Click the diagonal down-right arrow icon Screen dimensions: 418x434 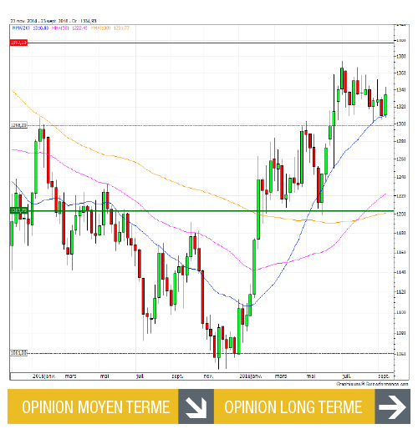(196, 406)
